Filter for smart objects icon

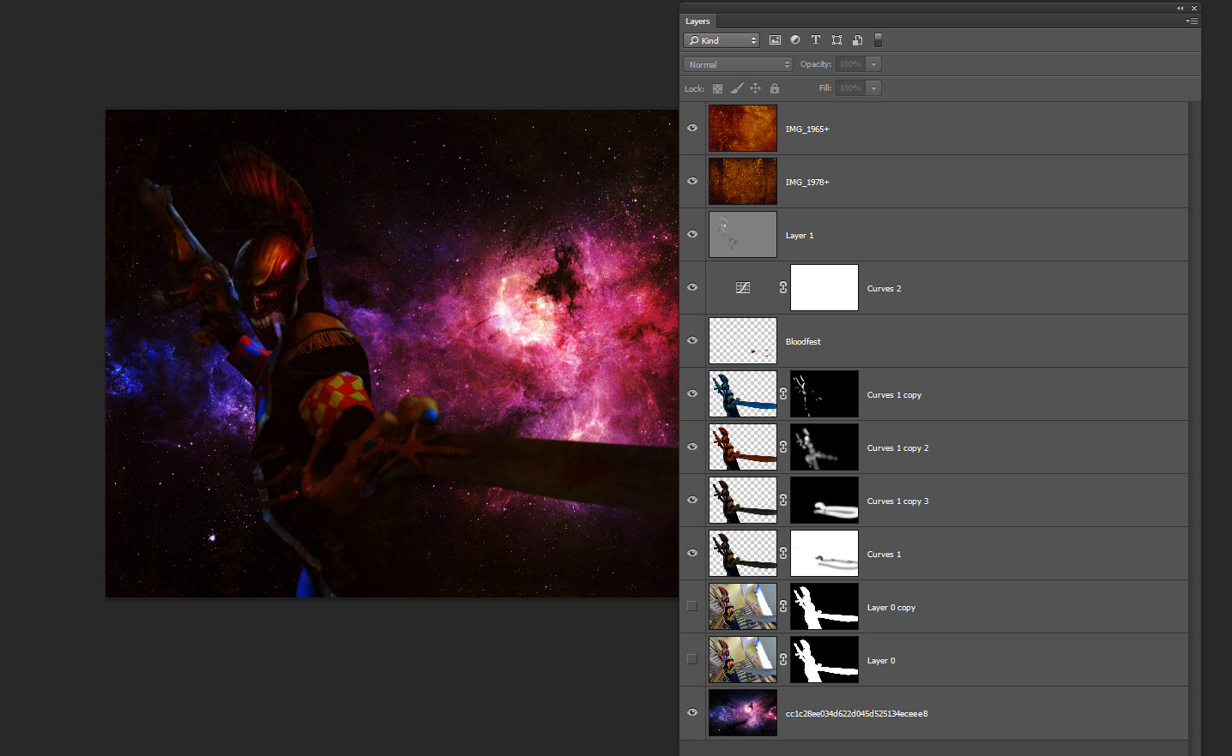click(857, 40)
